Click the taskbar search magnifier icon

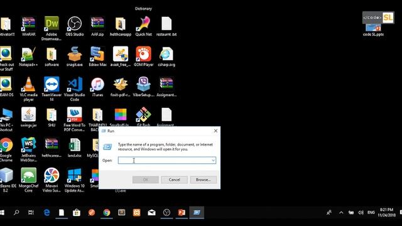pyautogui.click(x=16, y=212)
